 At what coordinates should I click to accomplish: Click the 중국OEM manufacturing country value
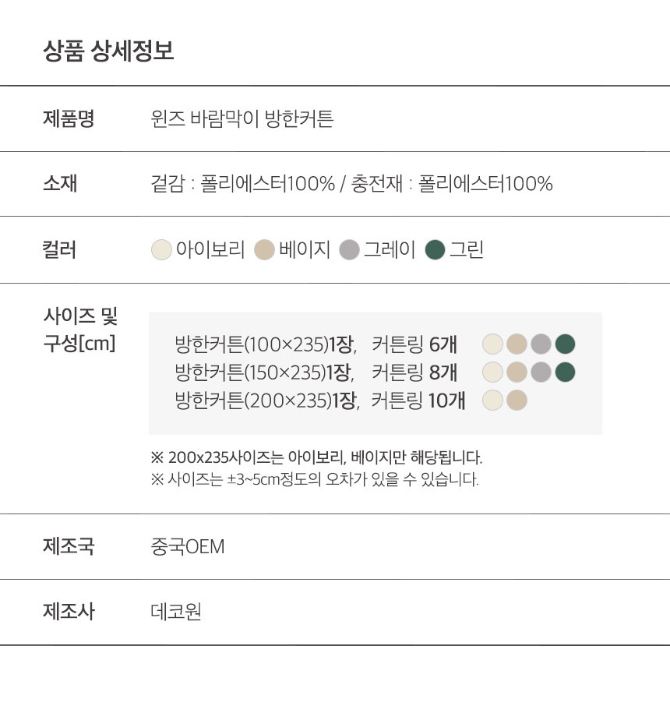[187, 547]
